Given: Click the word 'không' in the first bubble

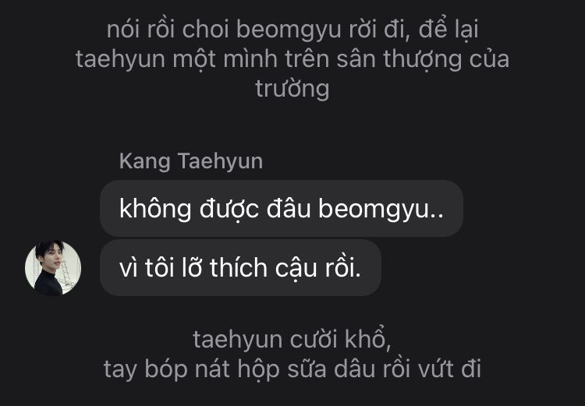Looking at the screenshot, I should point(155,208).
